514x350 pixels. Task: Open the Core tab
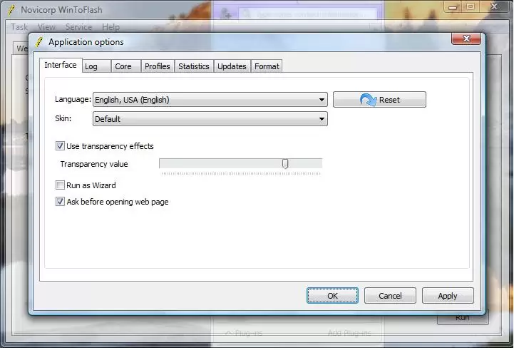[x=126, y=66]
